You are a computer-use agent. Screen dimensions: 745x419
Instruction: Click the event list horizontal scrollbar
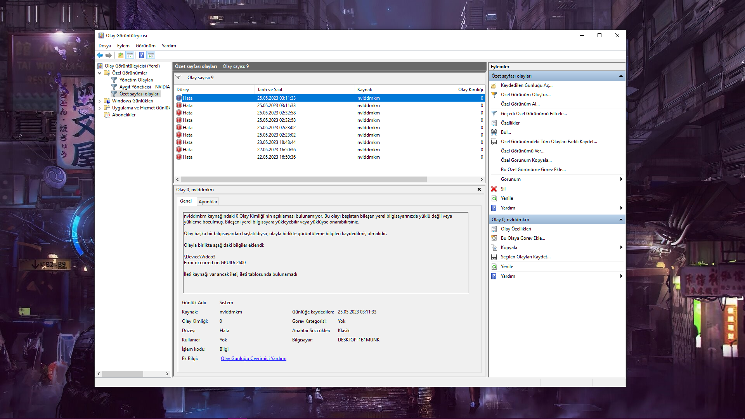click(303, 180)
